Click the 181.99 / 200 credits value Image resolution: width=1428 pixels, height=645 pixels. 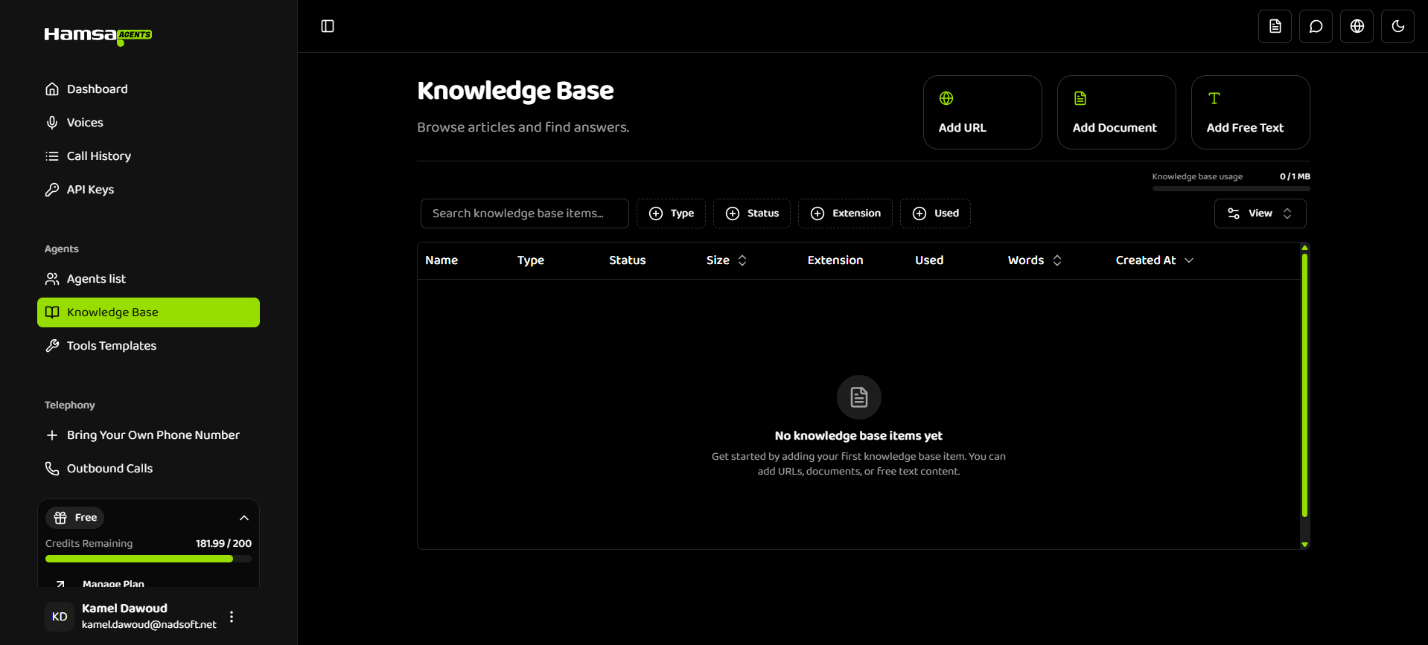pyautogui.click(x=223, y=544)
